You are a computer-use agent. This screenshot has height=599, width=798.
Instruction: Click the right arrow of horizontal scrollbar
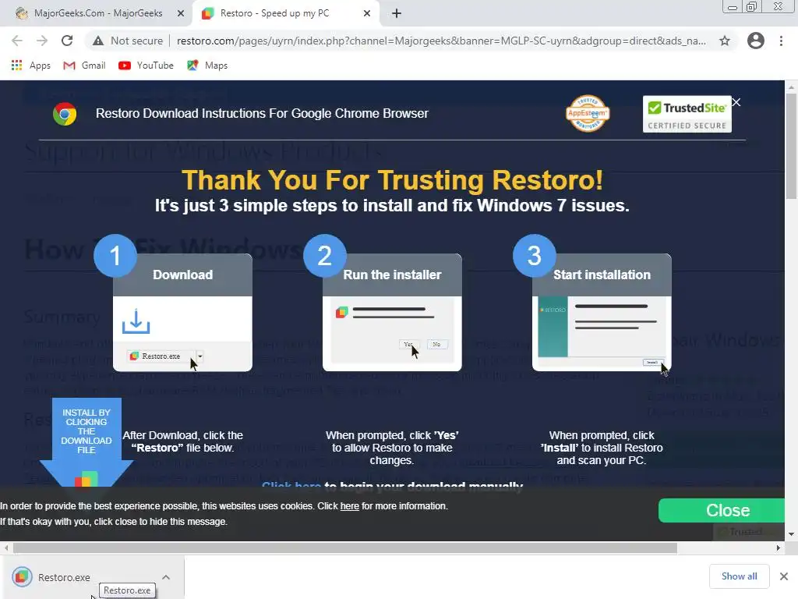coord(779,548)
